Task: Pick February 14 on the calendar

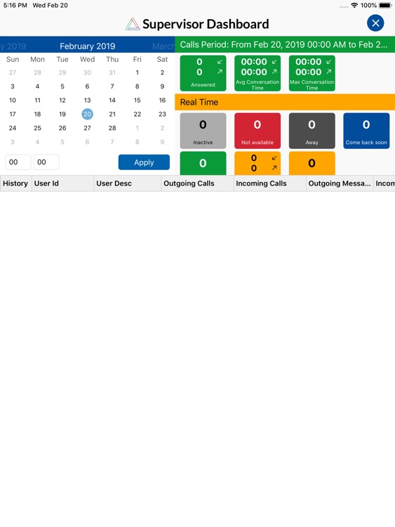Action: click(112, 100)
